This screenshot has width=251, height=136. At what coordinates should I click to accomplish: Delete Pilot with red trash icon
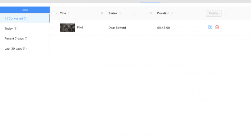click(x=217, y=27)
